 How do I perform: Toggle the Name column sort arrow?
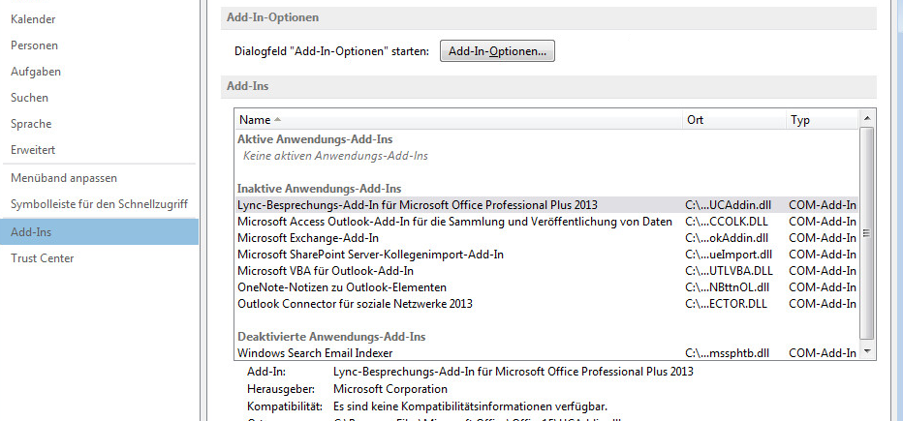click(x=277, y=120)
